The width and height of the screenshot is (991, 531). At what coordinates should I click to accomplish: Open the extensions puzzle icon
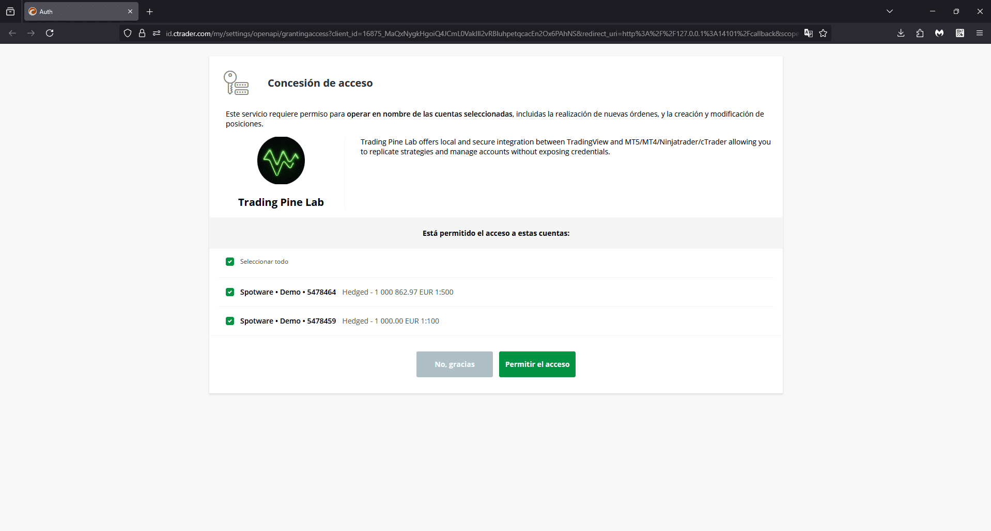920,33
